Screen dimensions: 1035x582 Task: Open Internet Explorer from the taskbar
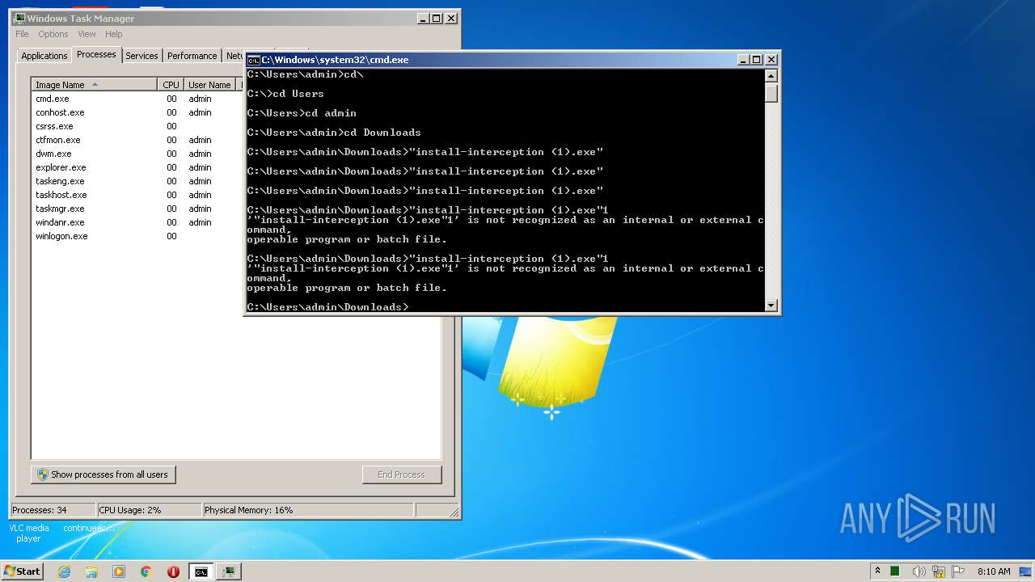tap(65, 571)
